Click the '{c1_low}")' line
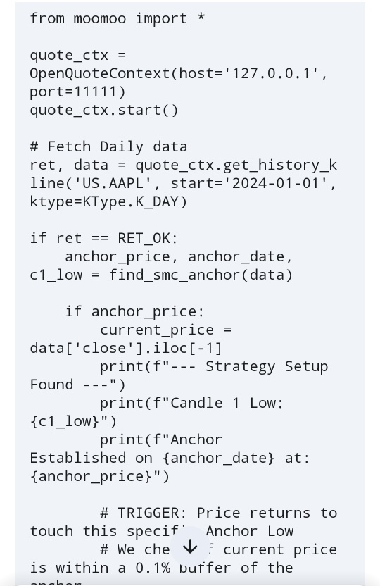This screenshot has height=586, width=380. [73, 421]
